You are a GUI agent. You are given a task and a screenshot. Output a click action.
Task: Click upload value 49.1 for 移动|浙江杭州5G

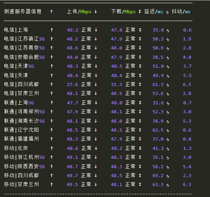click(72, 157)
